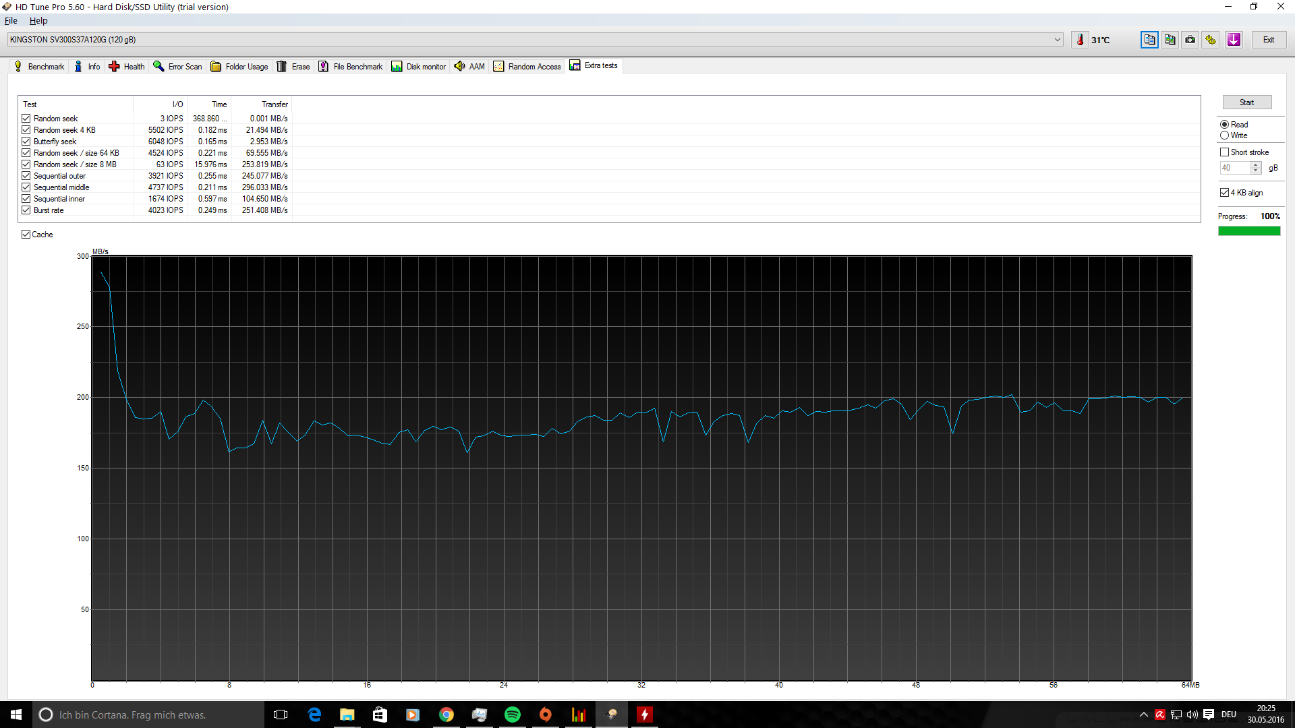Screen dimensions: 1295x728
Task: Launch Chrome from the taskbar
Action: [x=447, y=715]
